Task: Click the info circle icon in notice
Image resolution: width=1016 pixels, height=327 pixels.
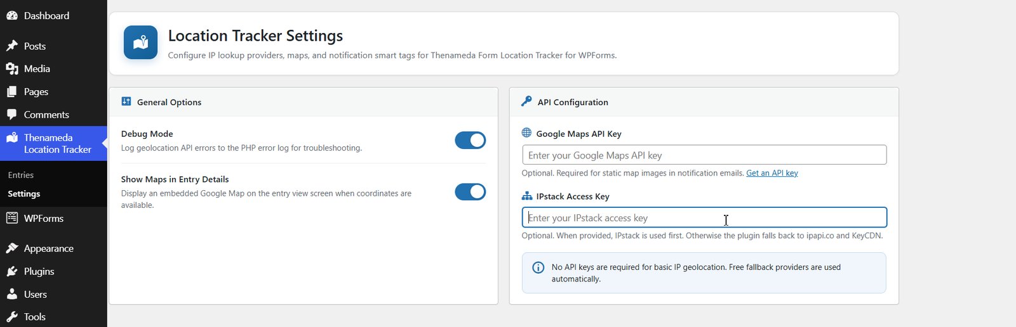Action: (x=538, y=267)
